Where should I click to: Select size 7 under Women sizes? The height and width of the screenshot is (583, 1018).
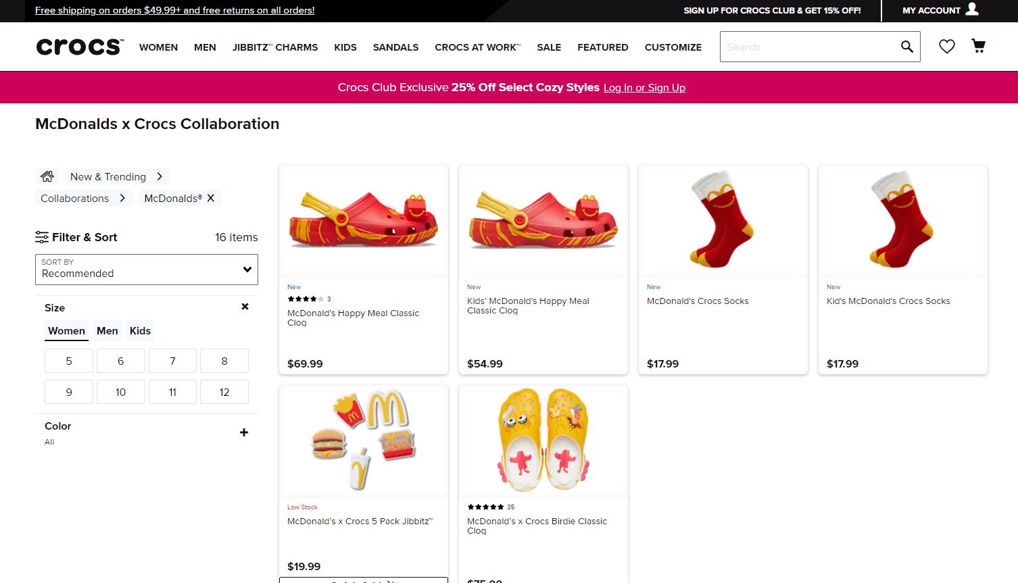point(172,360)
